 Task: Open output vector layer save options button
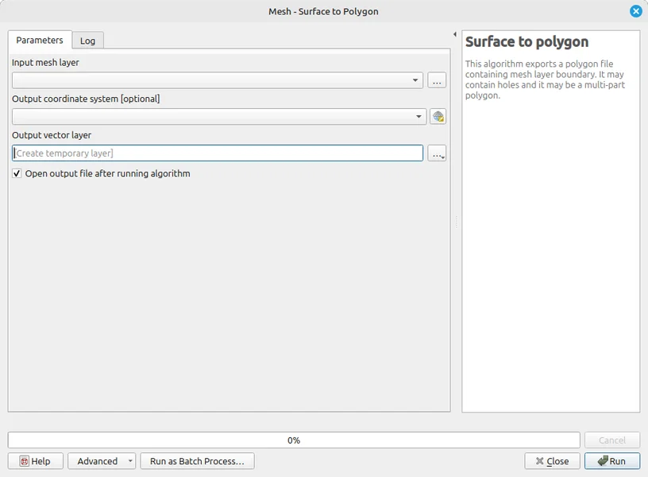click(437, 153)
